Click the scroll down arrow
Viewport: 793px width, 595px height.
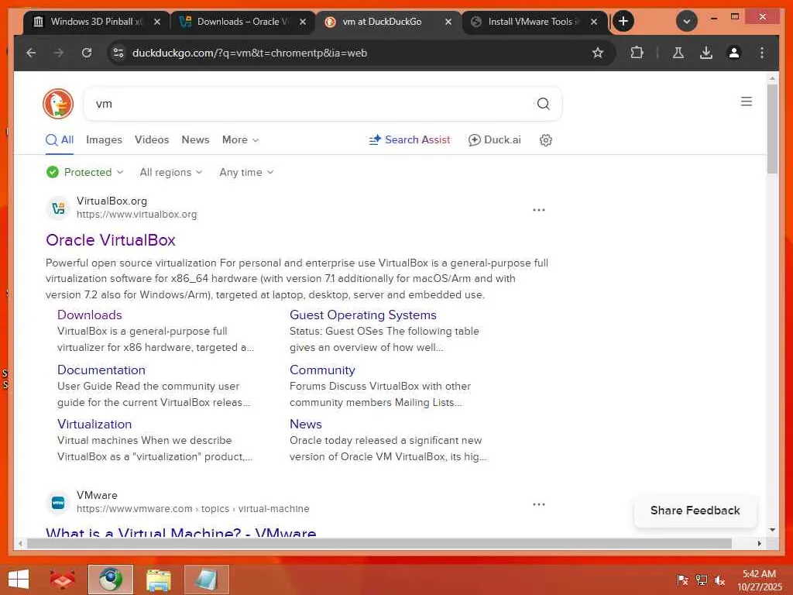click(772, 530)
